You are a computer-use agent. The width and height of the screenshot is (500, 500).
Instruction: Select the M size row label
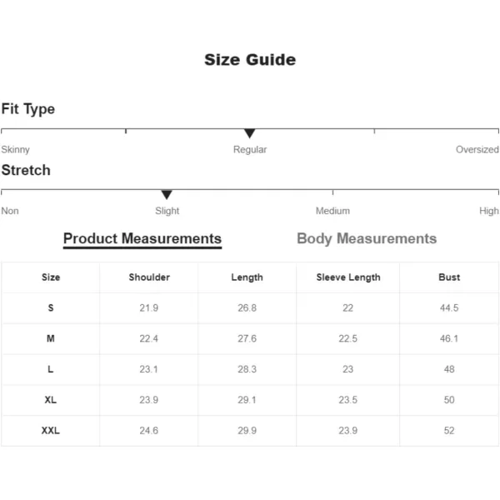(x=50, y=338)
